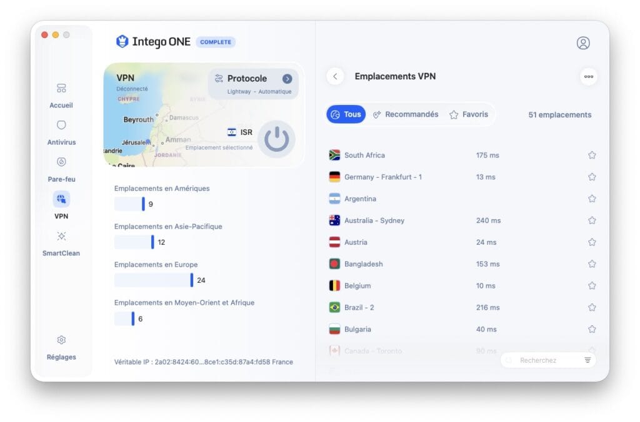Click the COMPLETE plan badge
640x422 pixels.
point(216,42)
